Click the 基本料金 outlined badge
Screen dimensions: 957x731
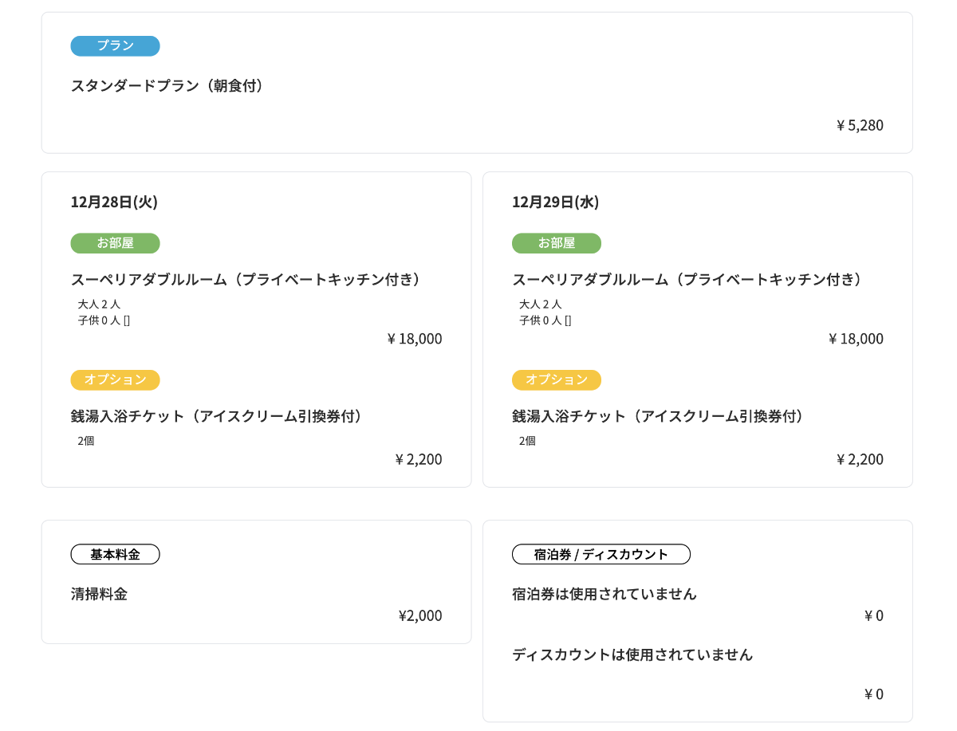[x=115, y=555]
